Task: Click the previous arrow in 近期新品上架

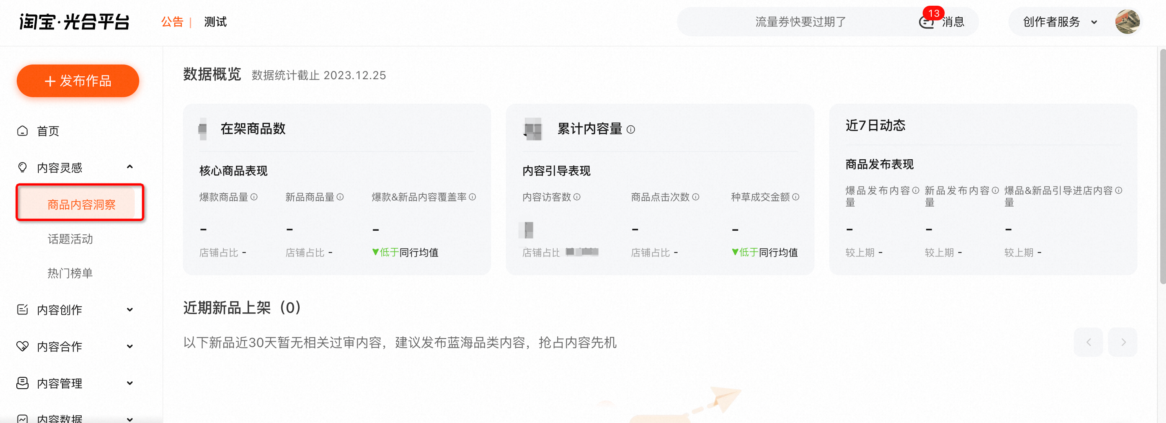Action: [1088, 342]
